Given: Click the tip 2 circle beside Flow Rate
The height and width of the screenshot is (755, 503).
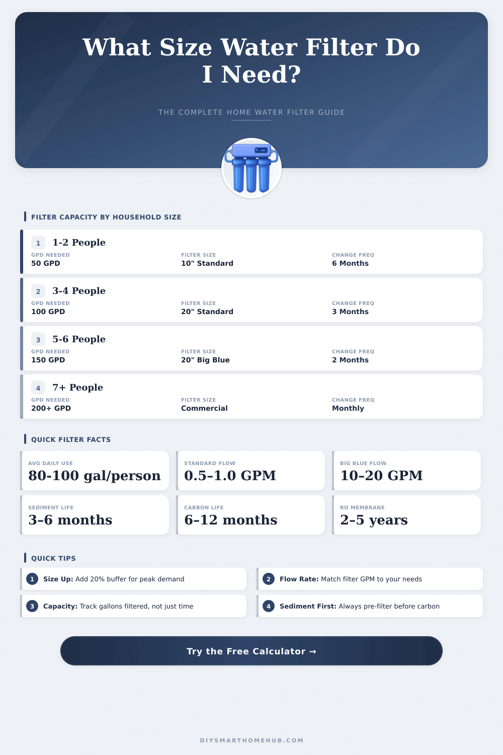Looking at the screenshot, I should pos(269,579).
